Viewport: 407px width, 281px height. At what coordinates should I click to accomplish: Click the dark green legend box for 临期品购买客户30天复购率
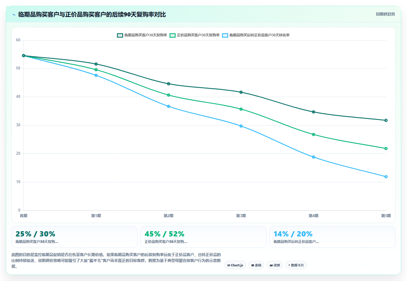[x=120, y=35]
